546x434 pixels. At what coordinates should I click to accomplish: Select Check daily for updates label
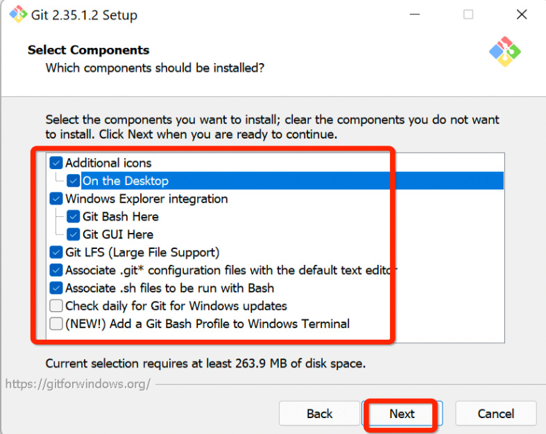click(176, 306)
